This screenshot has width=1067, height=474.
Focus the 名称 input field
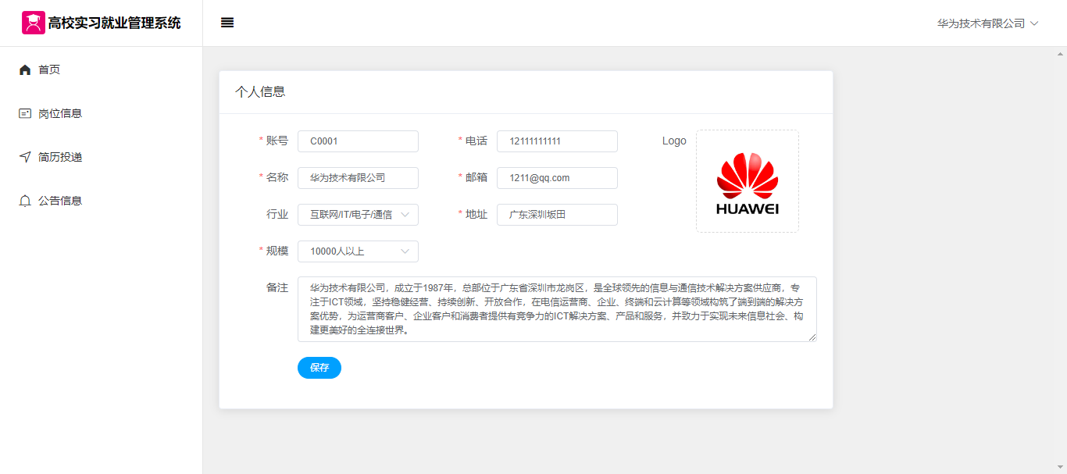point(358,178)
